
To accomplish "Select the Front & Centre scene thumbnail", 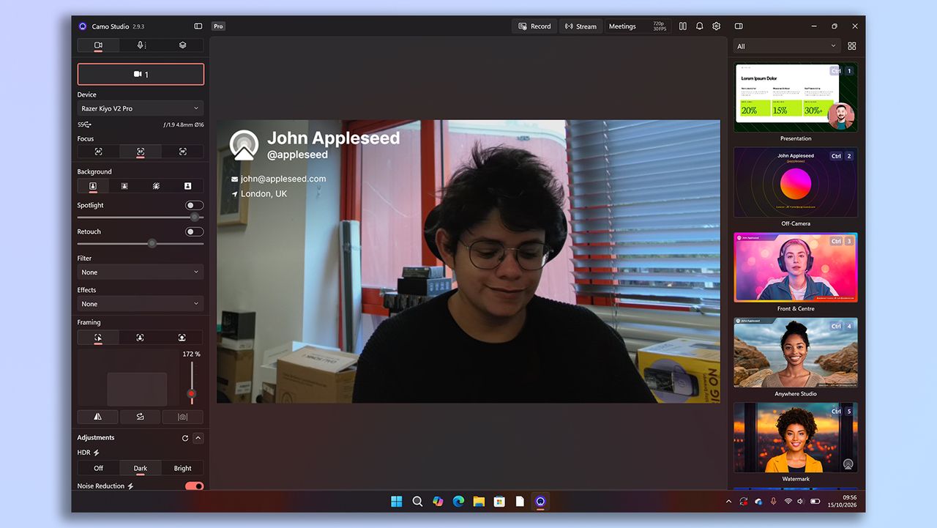I will point(796,267).
